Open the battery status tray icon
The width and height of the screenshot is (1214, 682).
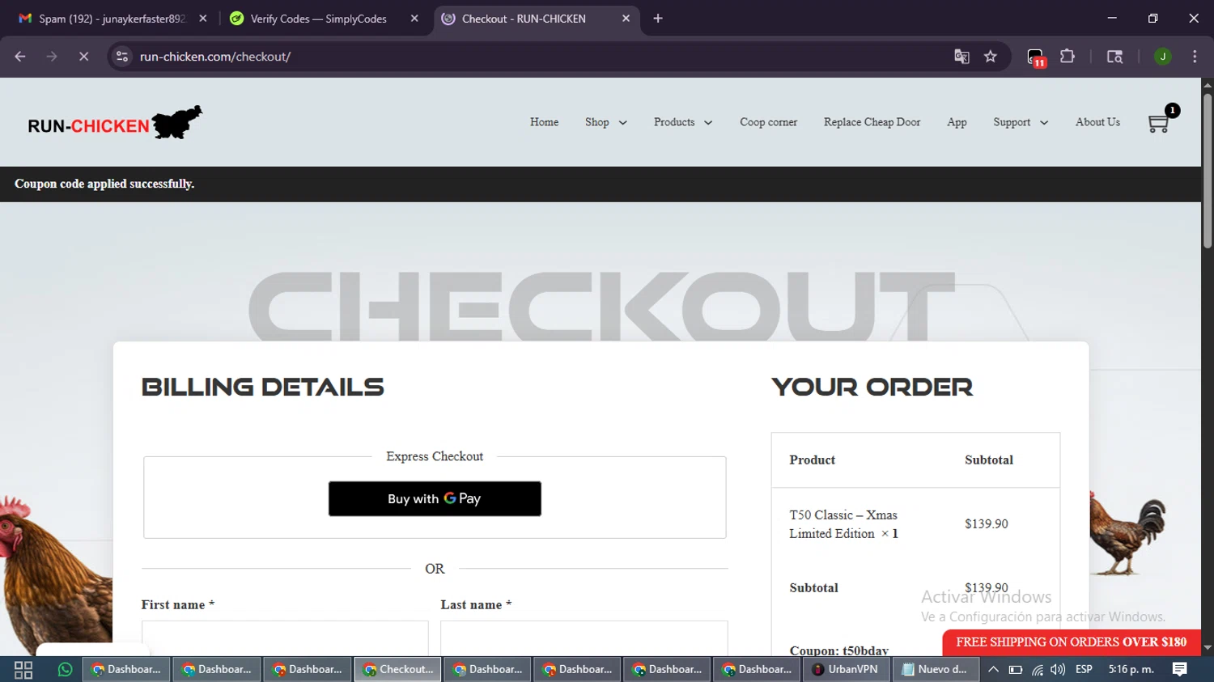point(1016,670)
